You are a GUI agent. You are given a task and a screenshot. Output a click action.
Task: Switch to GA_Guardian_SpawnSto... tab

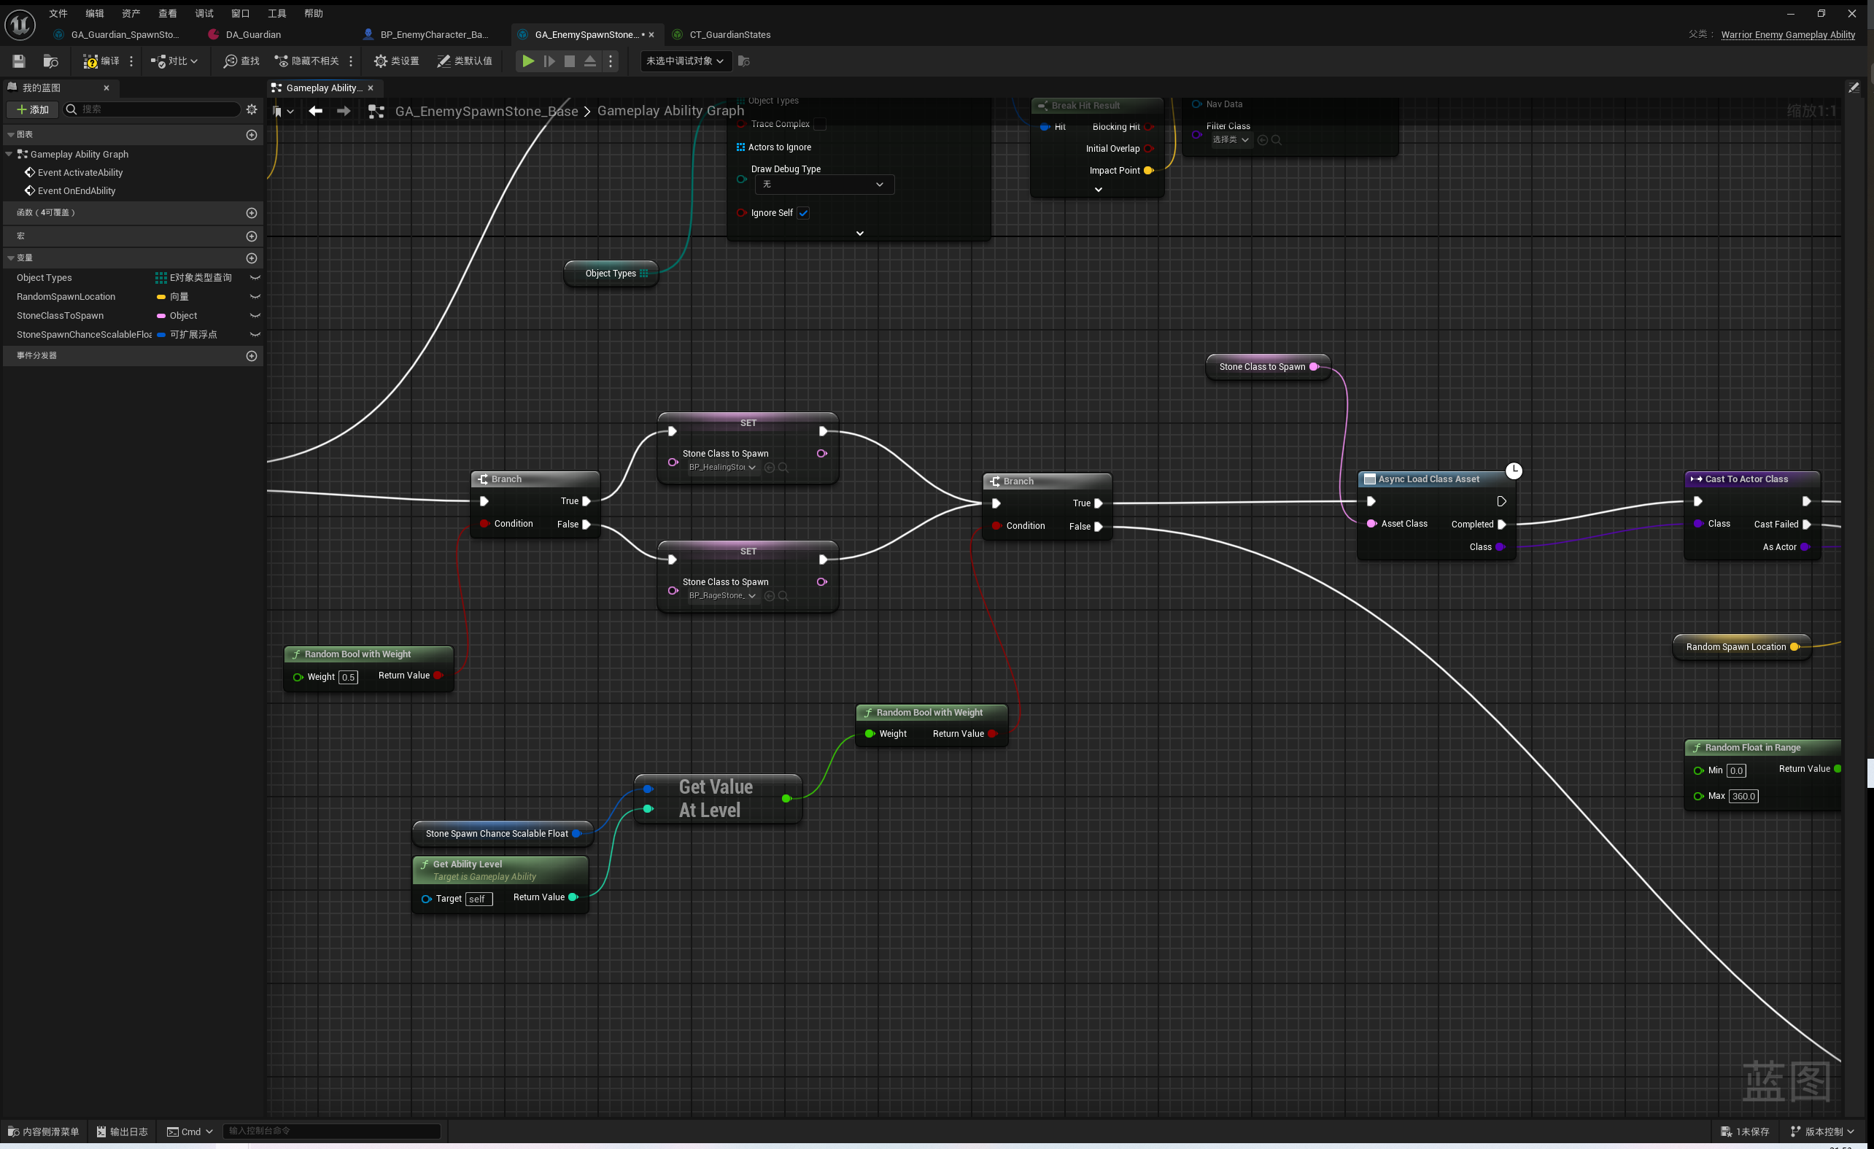click(x=125, y=34)
